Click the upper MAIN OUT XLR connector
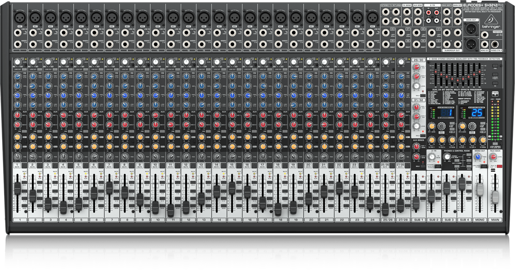Viewport: 515px width, 272px height. 471,29
